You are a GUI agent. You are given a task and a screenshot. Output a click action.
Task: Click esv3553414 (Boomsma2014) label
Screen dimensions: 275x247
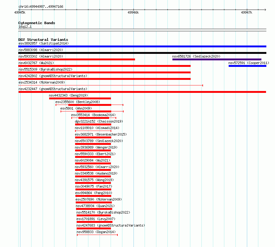(x=93, y=115)
